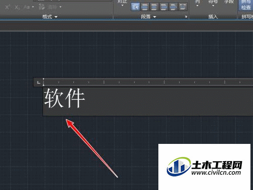
Task: Expand the 段落 panel
Action: (x=148, y=17)
